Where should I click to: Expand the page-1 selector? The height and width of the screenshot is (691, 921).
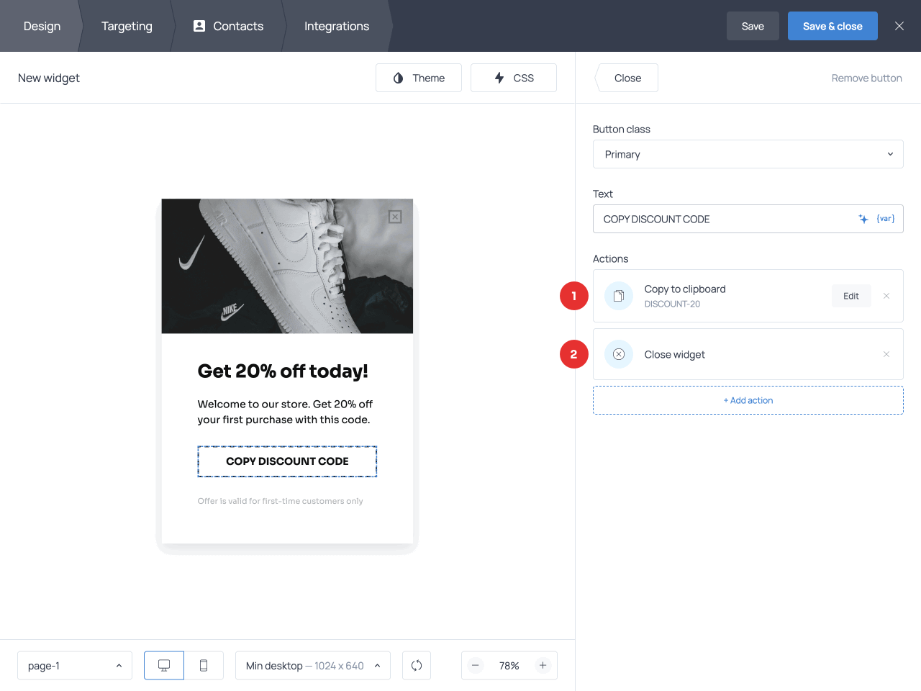(75, 666)
